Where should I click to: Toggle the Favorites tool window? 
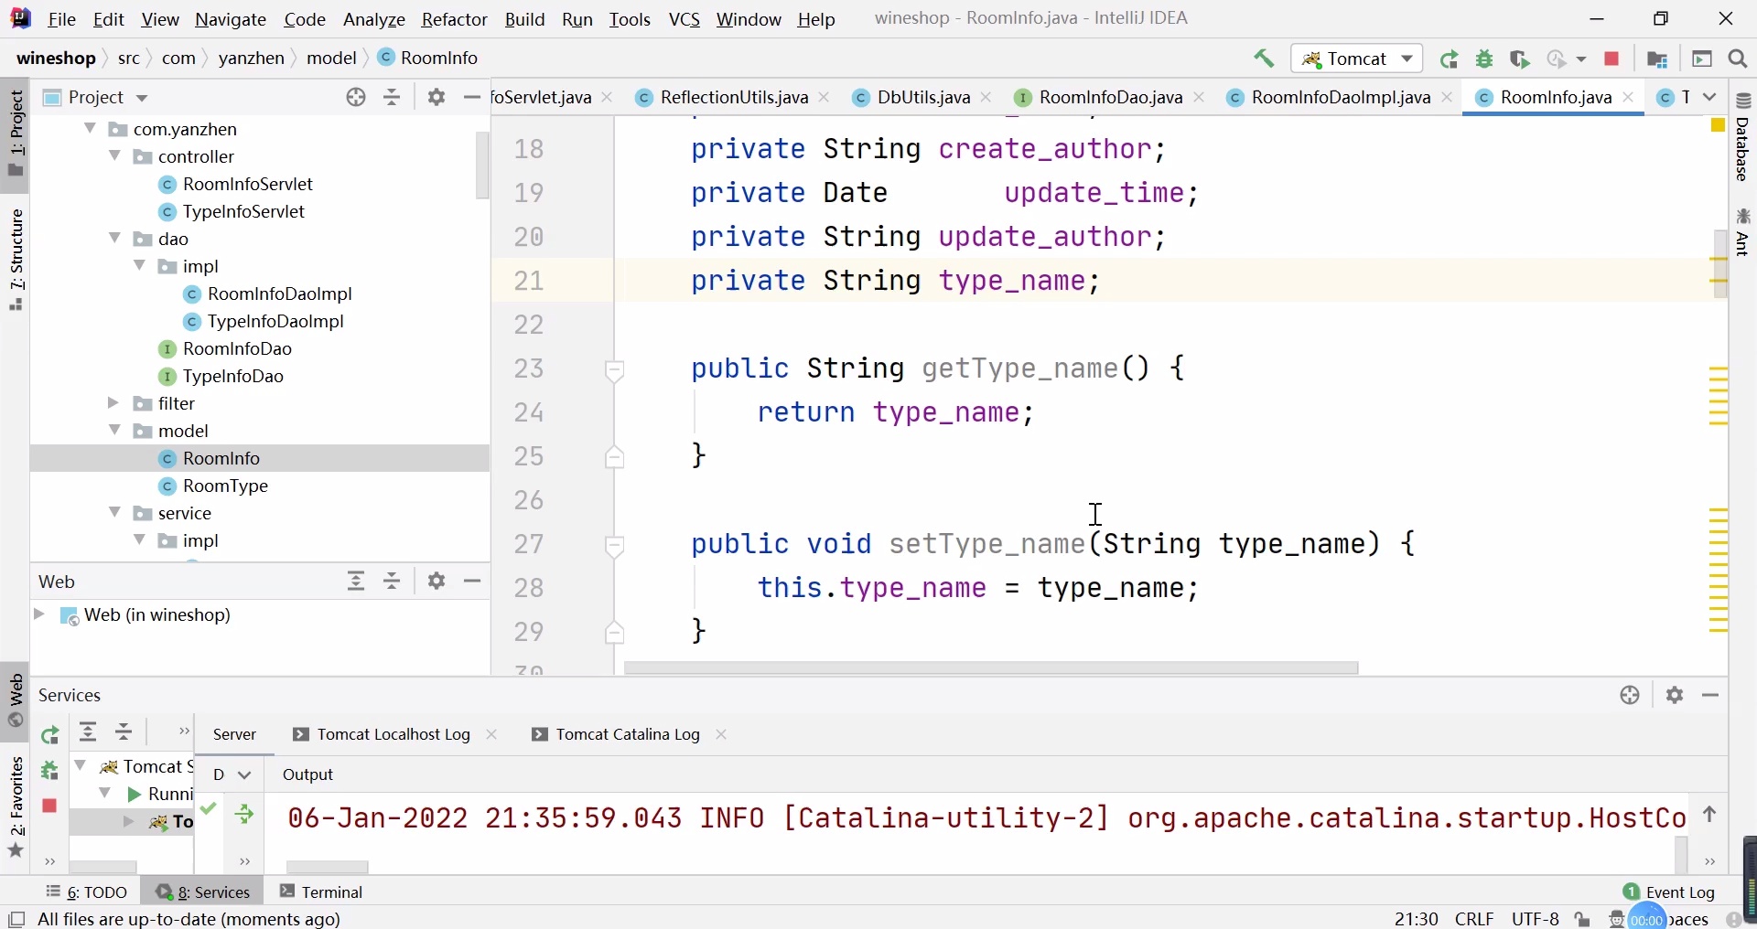pos(16,806)
